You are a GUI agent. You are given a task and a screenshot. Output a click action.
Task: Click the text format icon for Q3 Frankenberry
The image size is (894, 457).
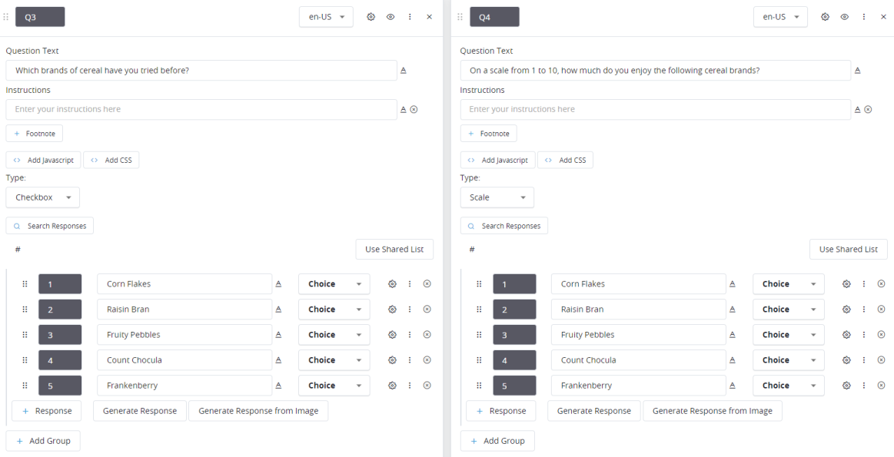(278, 386)
